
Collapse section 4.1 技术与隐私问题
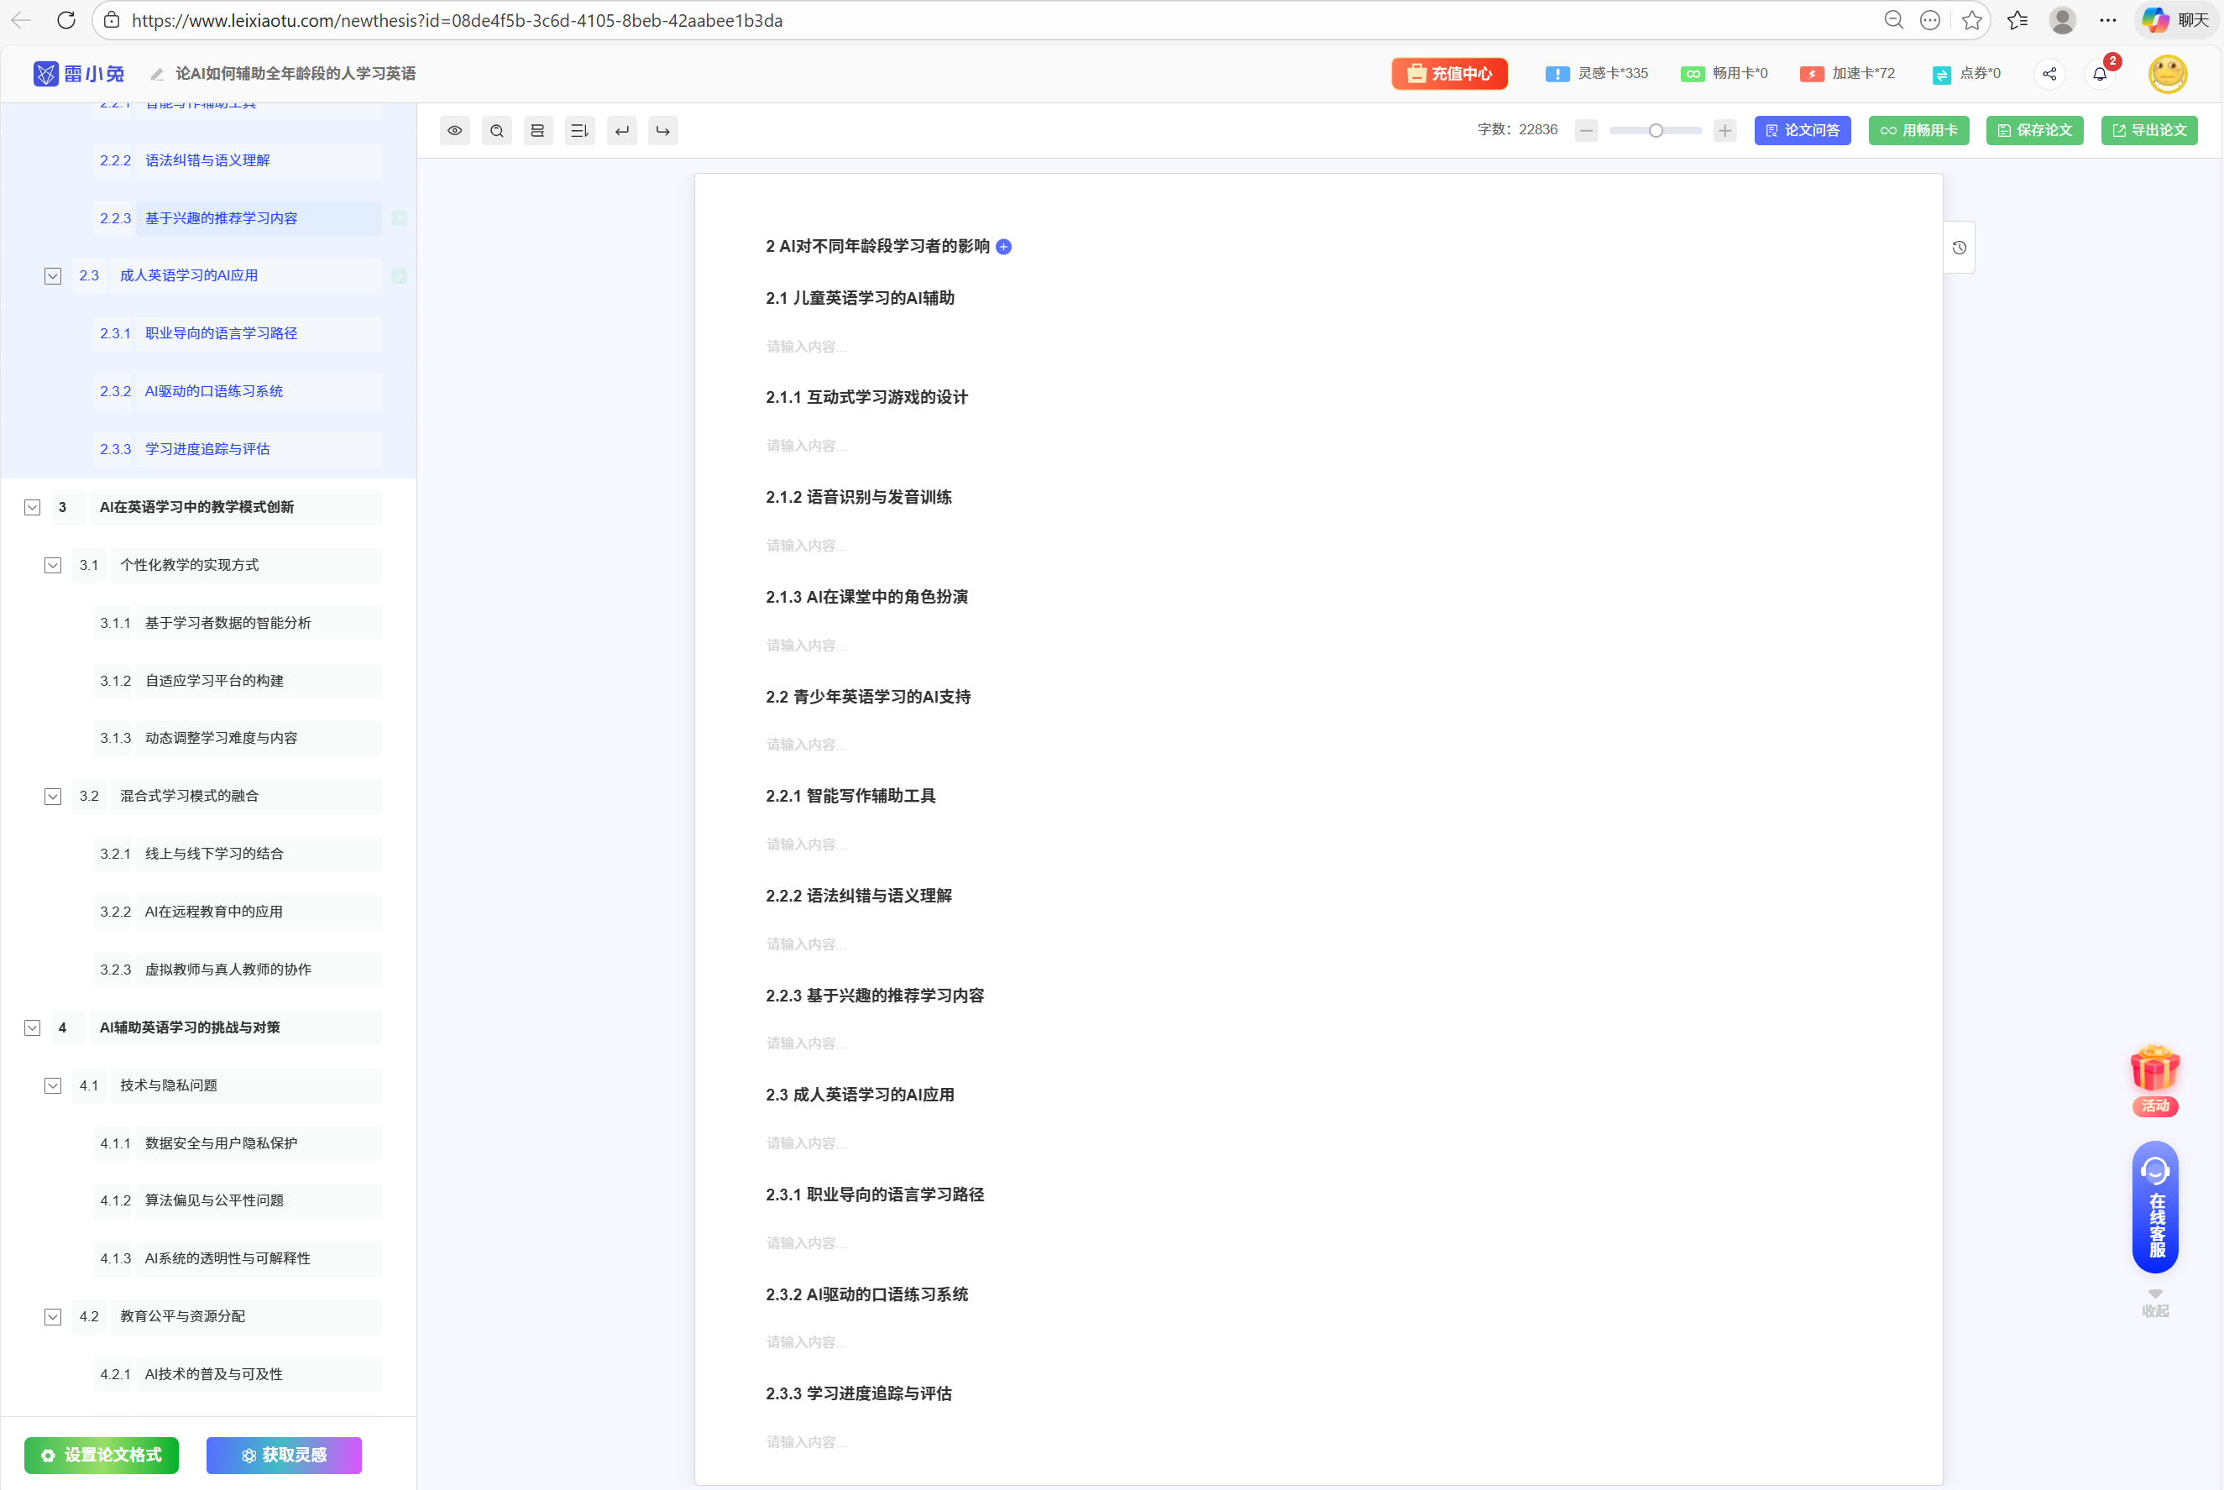53,1085
